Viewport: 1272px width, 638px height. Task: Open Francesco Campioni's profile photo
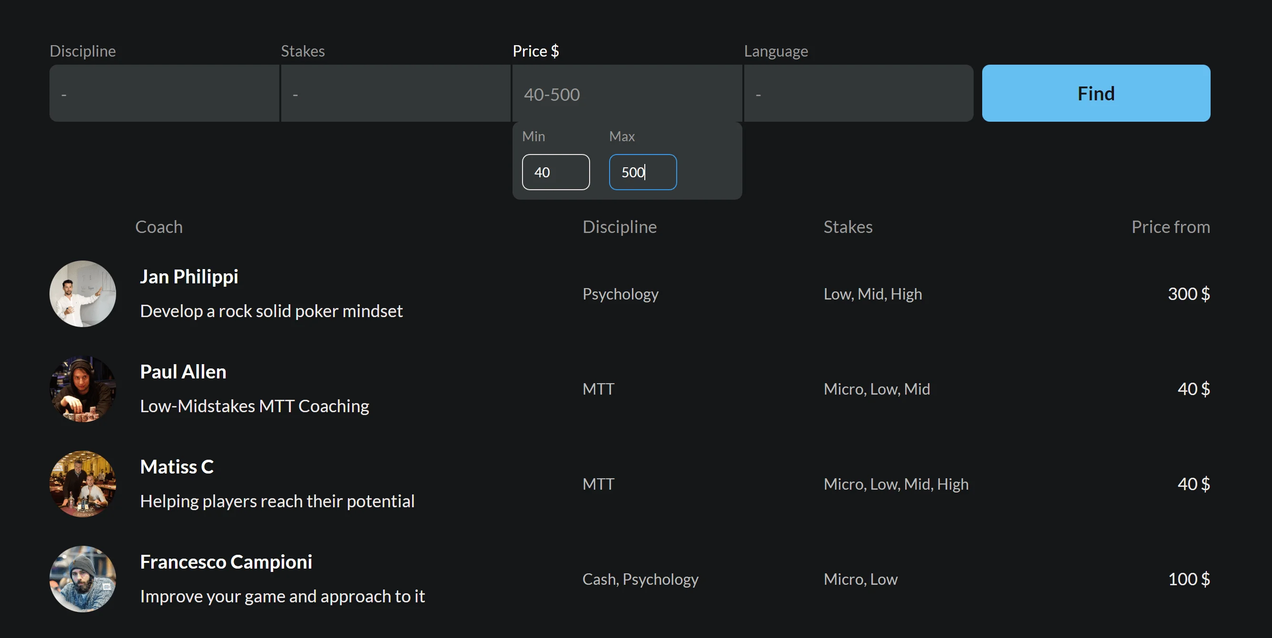coord(83,579)
